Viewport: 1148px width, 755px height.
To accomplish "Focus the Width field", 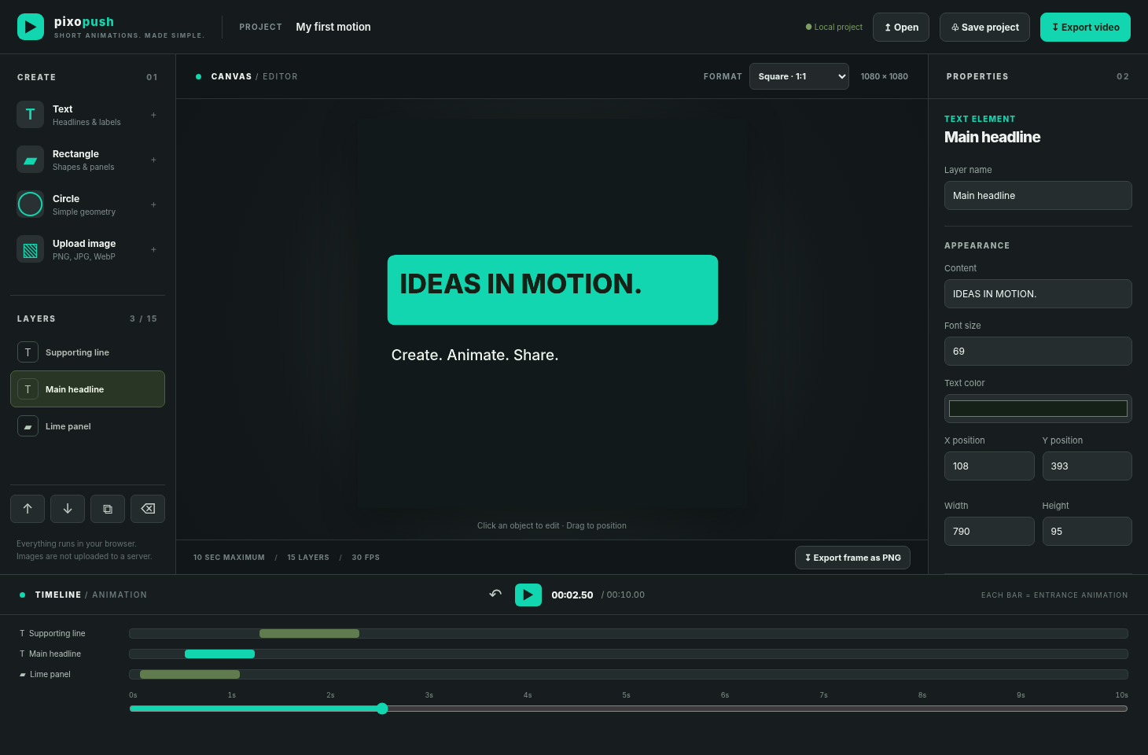I will click(989, 532).
